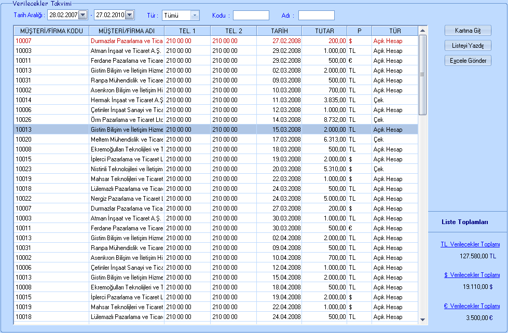
Task: Click the TÜR column header
Action: click(395, 31)
